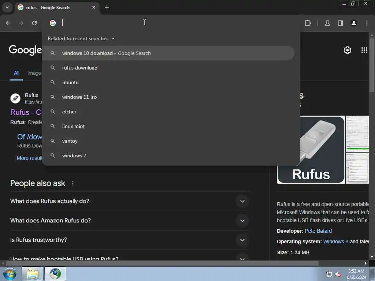Image resolution: width=375 pixels, height=281 pixels.
Task: Open the profile avatar icon
Action: pos(354,23)
